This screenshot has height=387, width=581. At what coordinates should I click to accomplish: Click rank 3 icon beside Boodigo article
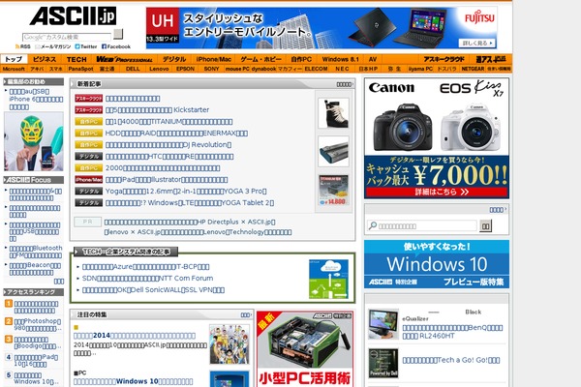tap(9, 340)
